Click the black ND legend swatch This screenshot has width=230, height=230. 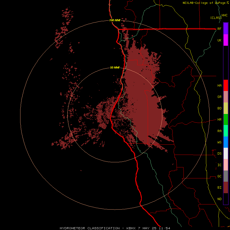[x=226, y=199]
